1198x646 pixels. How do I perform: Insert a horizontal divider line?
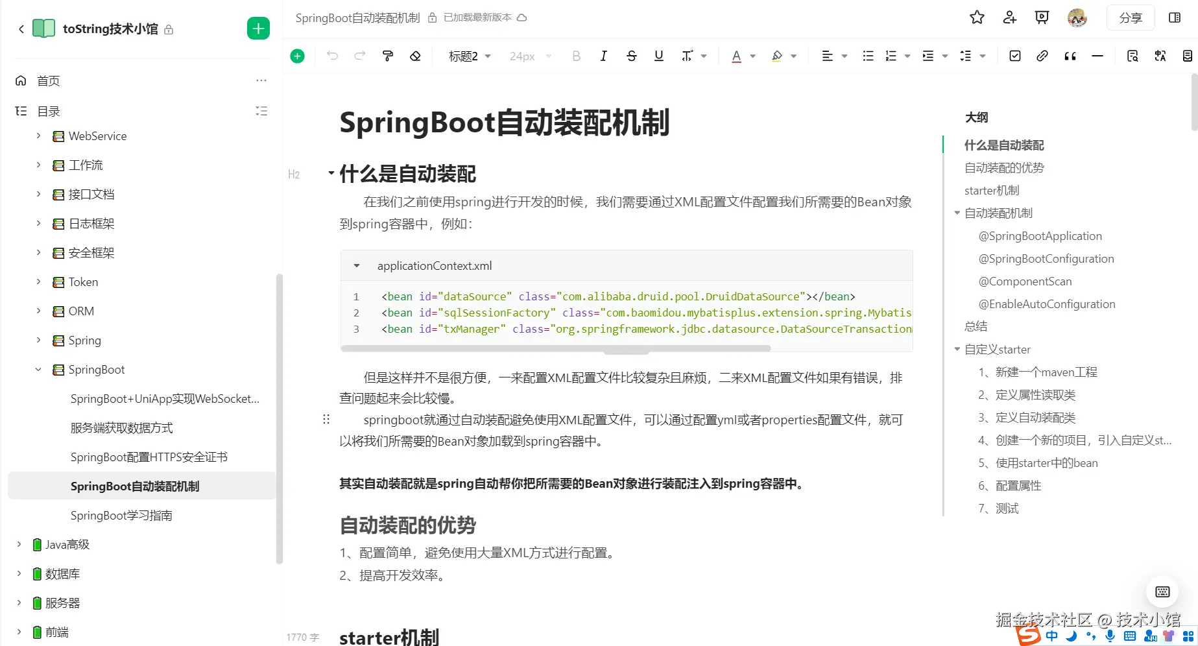(x=1097, y=56)
